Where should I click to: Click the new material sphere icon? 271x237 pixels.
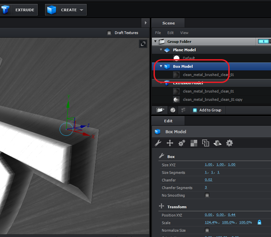coord(173,110)
